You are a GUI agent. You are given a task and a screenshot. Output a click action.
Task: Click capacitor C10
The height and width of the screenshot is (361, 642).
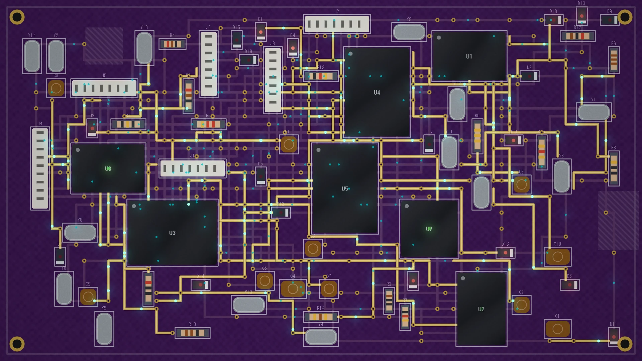[x=557, y=257]
